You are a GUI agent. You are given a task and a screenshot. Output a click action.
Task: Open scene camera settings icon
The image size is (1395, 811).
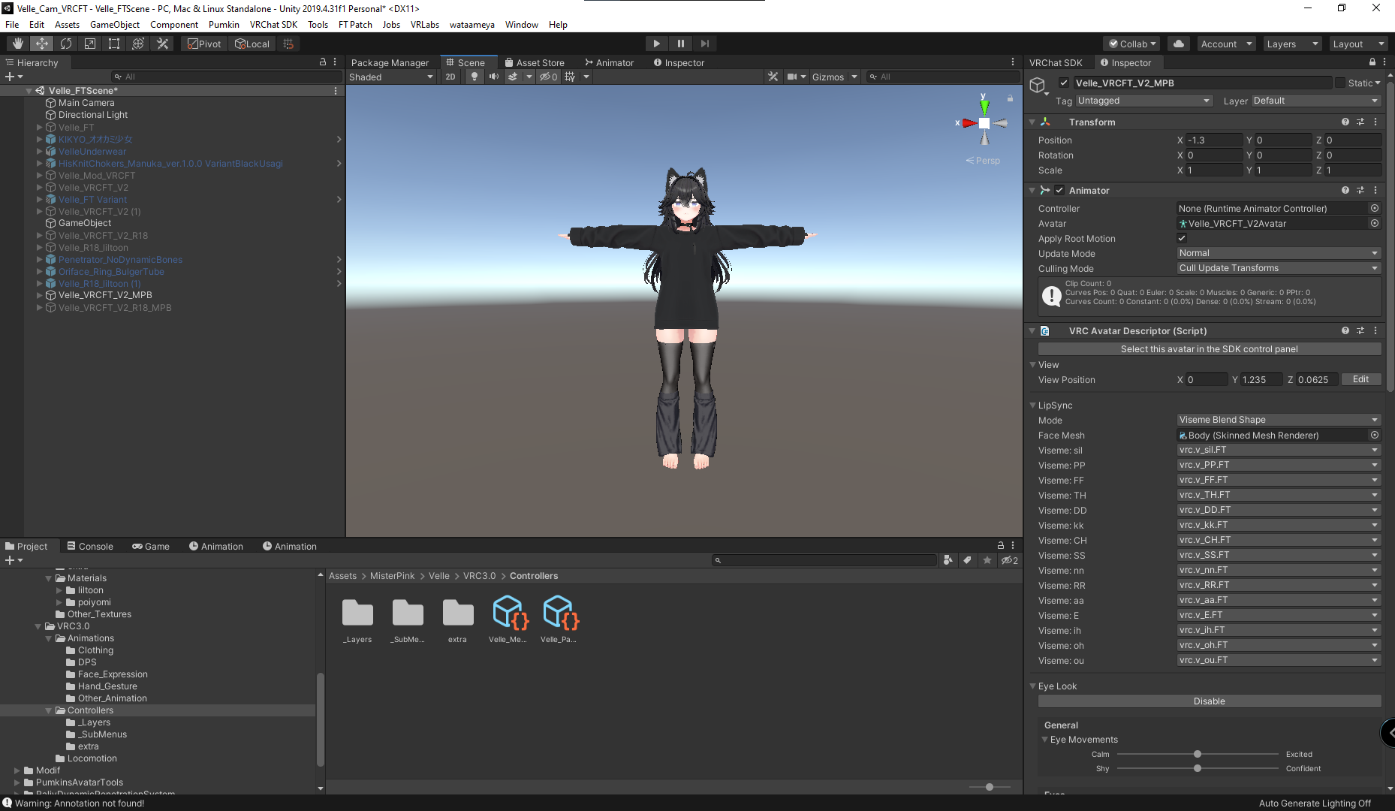tap(791, 77)
